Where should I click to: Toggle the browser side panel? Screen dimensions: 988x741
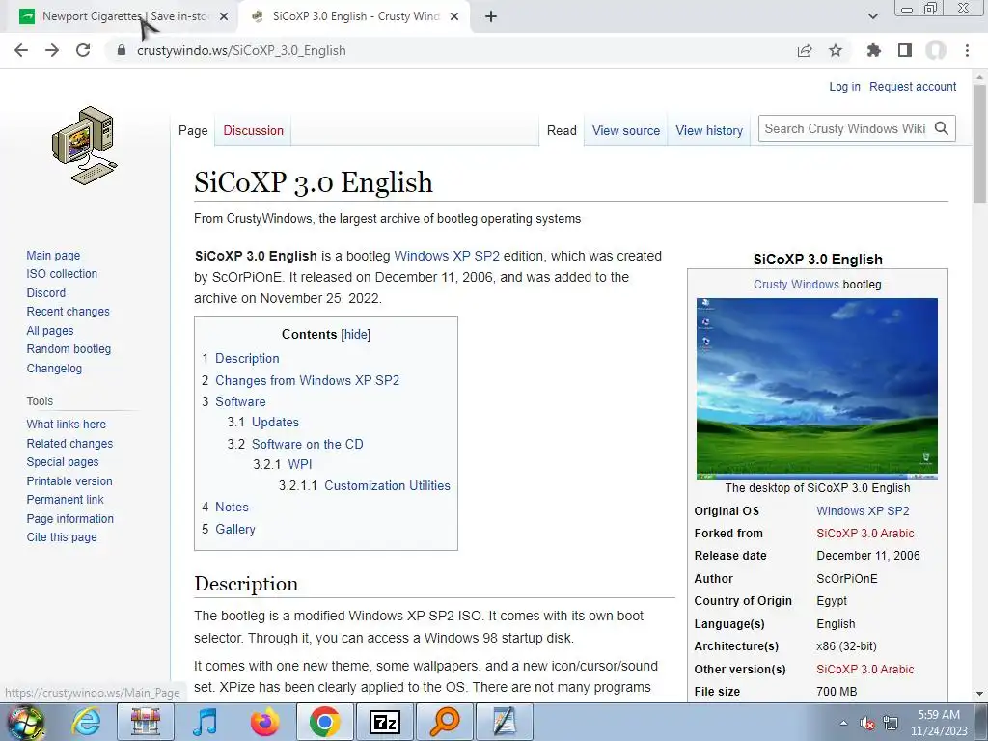[905, 50]
